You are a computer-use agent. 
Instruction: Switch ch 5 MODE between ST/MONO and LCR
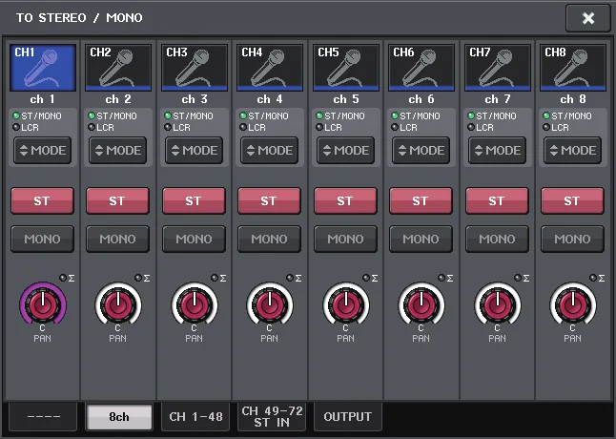346,150
